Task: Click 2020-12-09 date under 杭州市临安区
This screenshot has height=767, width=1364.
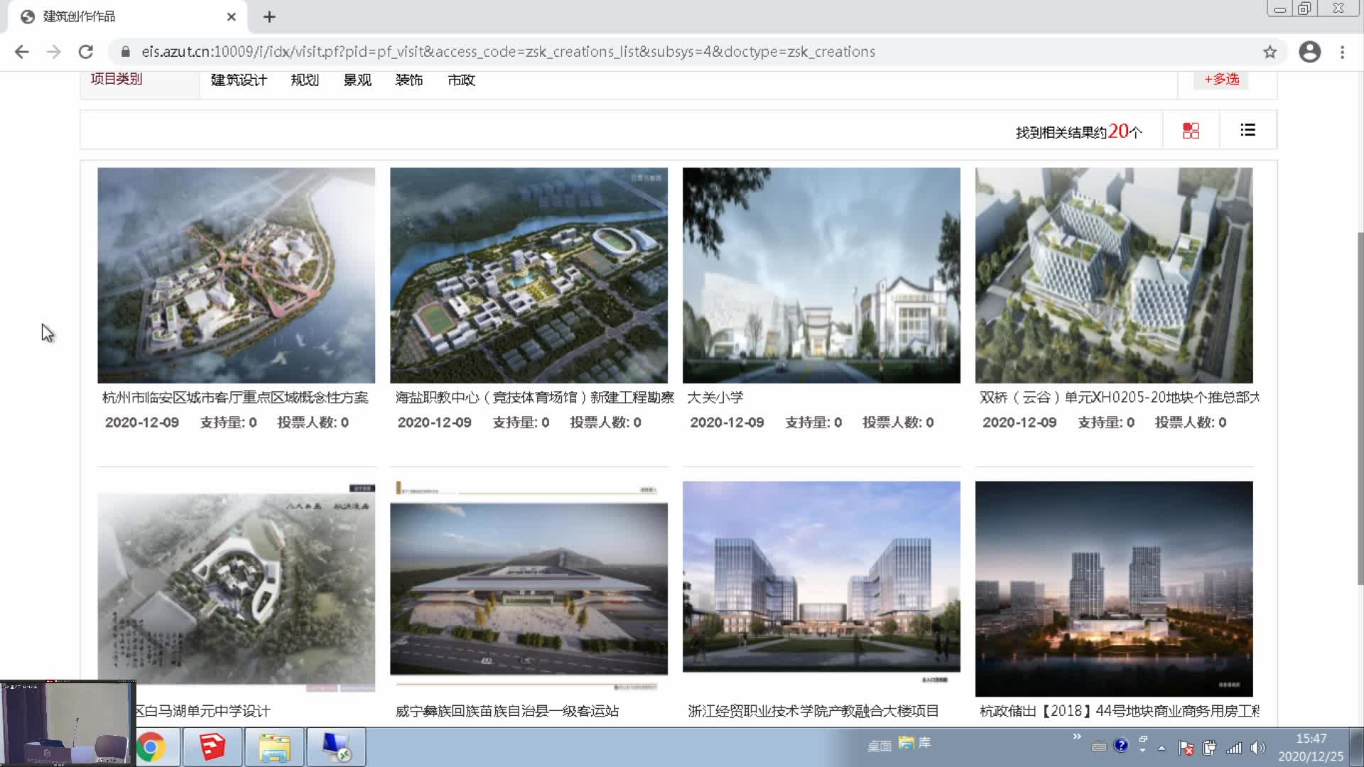Action: (142, 423)
